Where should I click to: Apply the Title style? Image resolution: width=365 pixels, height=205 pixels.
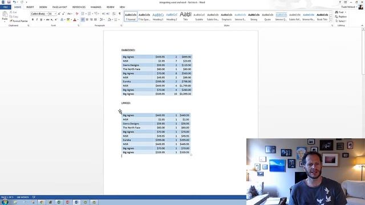click(185, 17)
